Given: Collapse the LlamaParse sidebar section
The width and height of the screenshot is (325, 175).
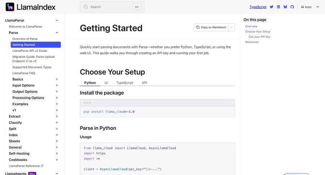Looking at the screenshot, I should [57, 20].
